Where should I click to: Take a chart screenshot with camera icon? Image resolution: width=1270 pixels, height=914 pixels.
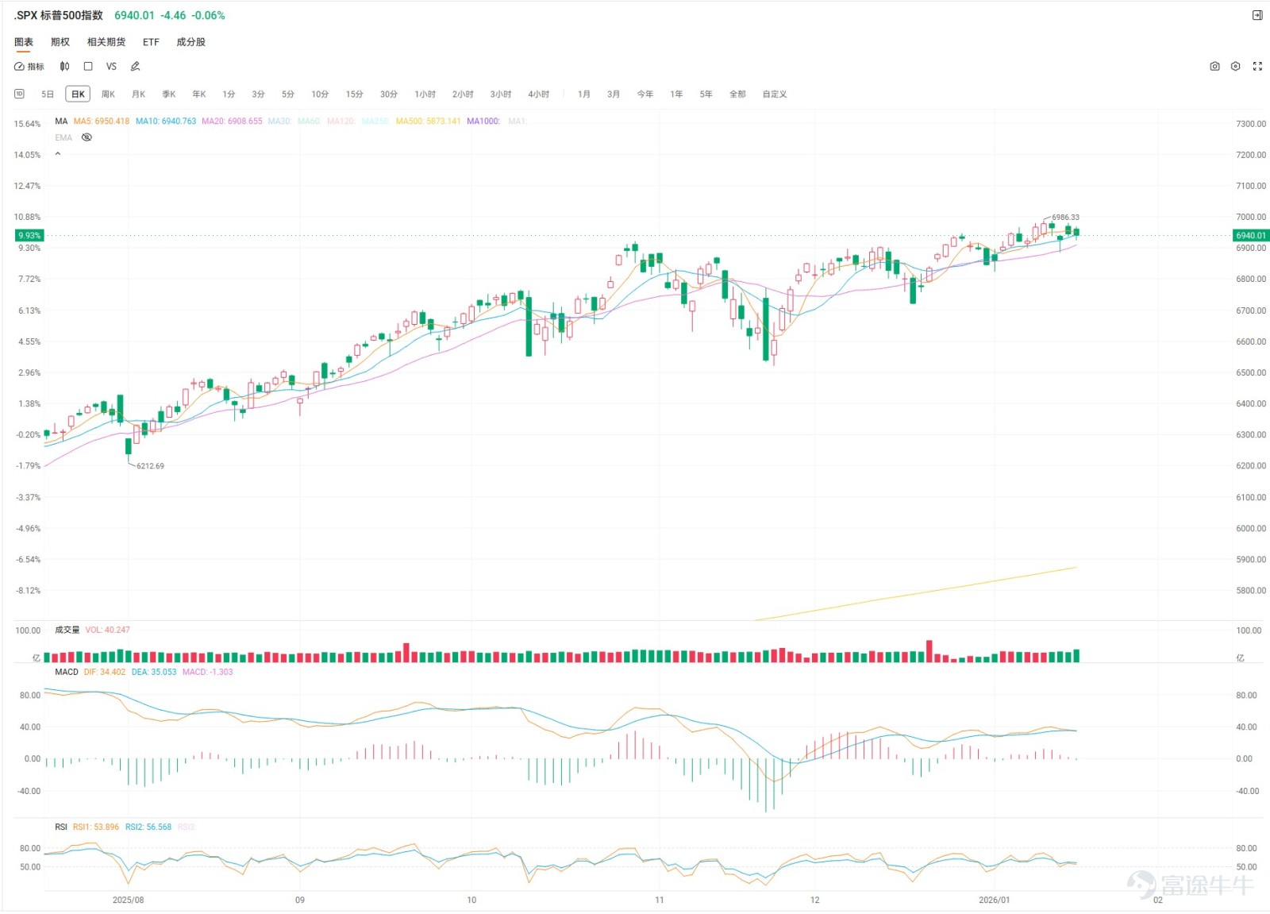[x=1214, y=67]
